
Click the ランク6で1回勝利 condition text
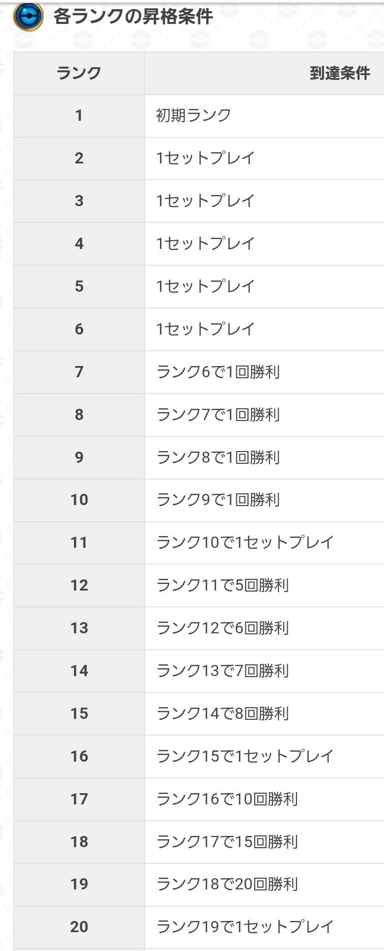(218, 372)
